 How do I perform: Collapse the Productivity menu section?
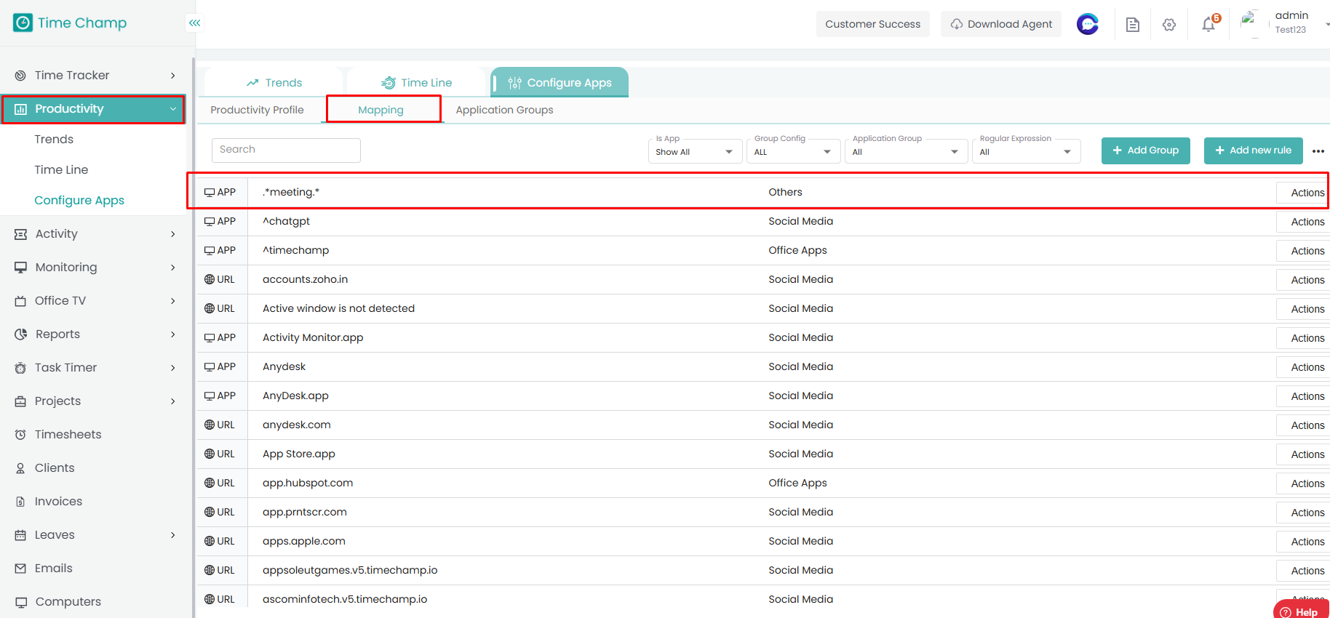coord(173,109)
